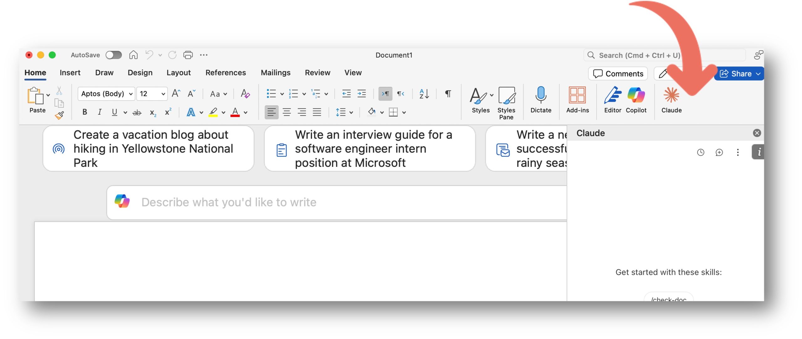Apply superscript formatting
Image resolution: width=802 pixels, height=339 pixels.
click(168, 112)
